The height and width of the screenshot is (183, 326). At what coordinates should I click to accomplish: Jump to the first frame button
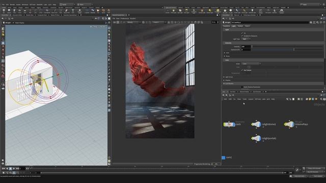[x=4, y=168]
